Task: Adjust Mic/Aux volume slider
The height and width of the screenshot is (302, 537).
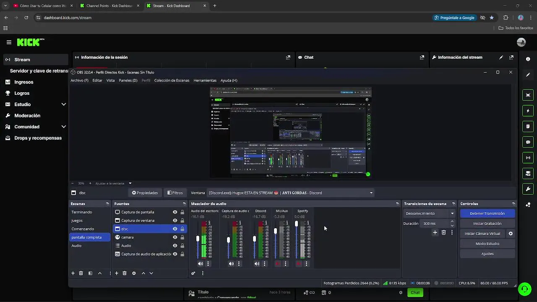Action: click(275, 231)
